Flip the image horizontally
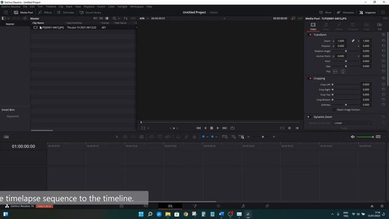 pyautogui.click(x=336, y=72)
